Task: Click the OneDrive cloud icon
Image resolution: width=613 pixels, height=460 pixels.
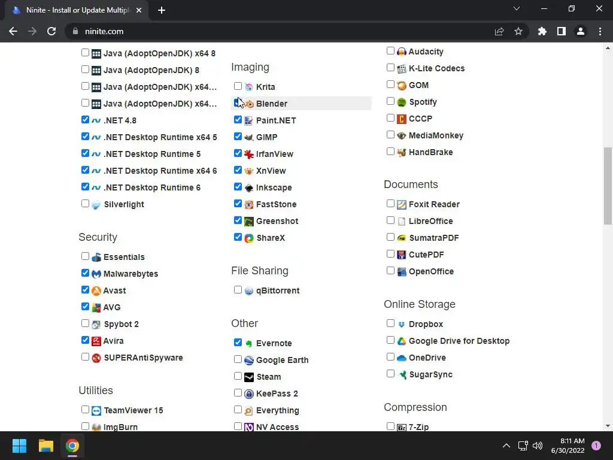Action: 402,358
